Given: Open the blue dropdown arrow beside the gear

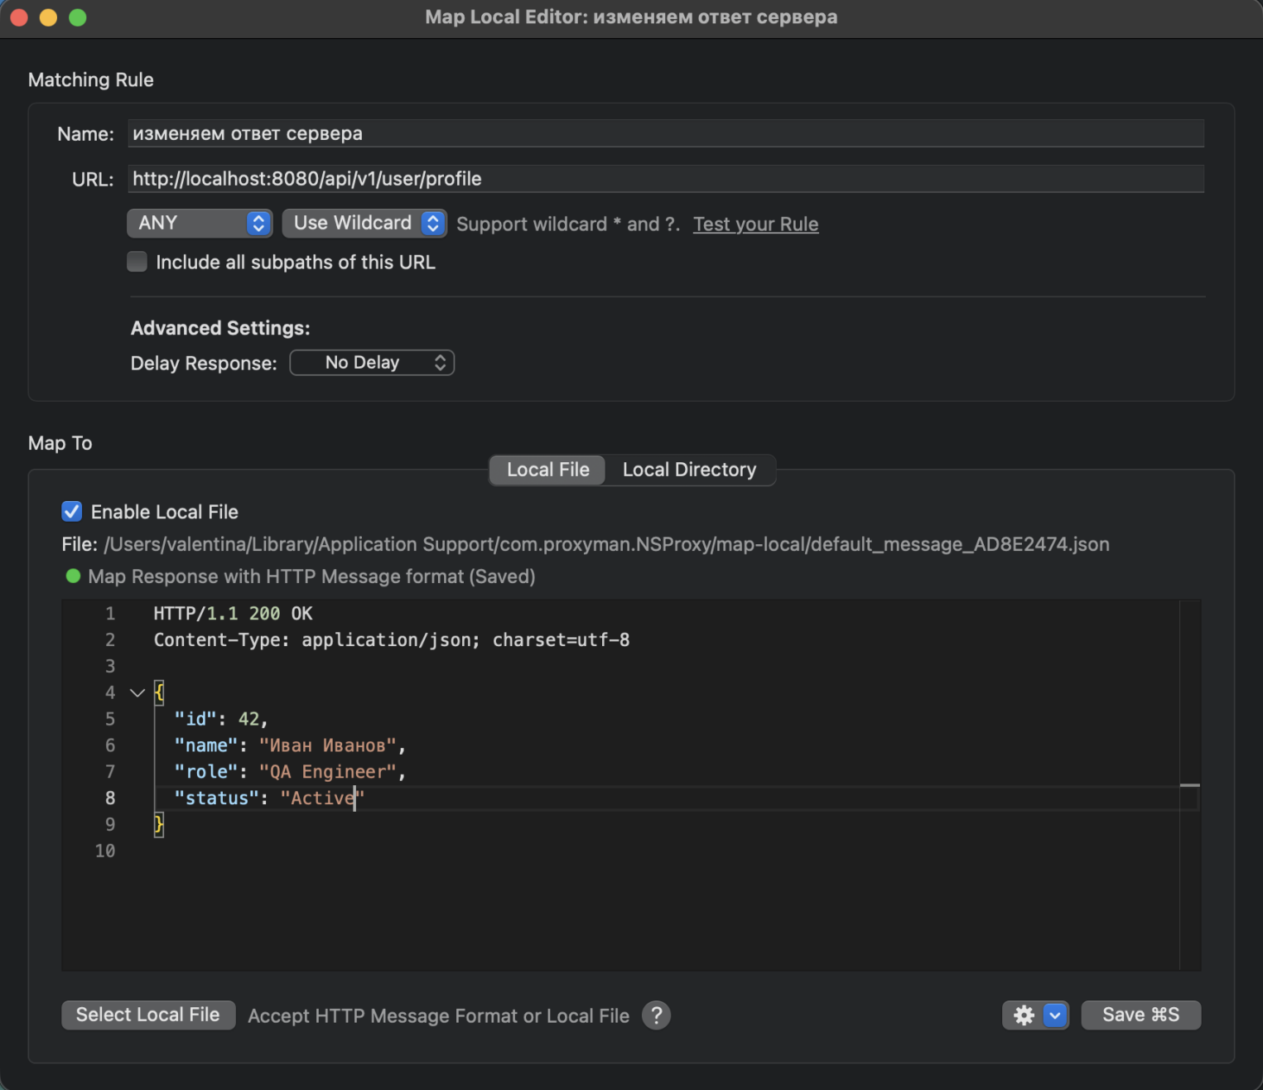Looking at the screenshot, I should (x=1055, y=1015).
